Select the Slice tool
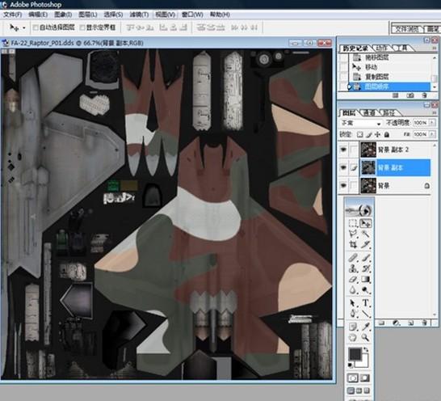 365,244
